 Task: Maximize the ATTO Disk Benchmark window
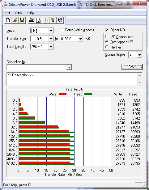128,3
